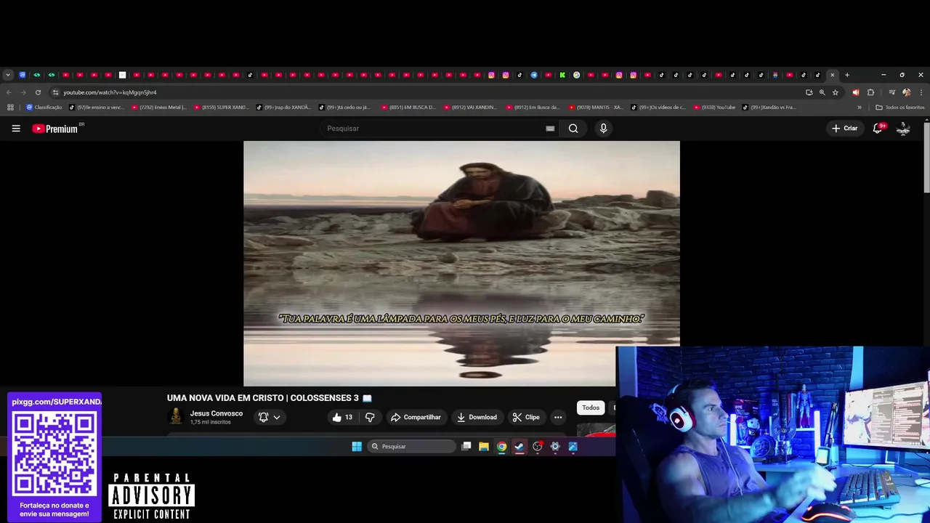Open the Jesus Convosco channel name link
Image resolution: width=930 pixels, height=523 pixels.
217,413
